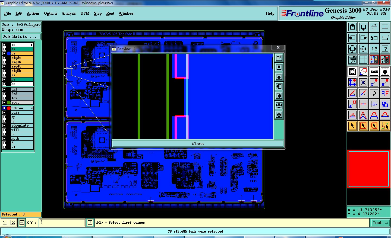Open the Analysis menu
This screenshot has height=238, width=391.
(69, 13)
